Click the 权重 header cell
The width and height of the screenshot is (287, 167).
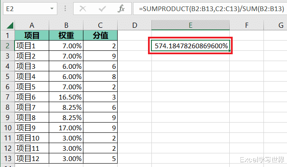[x=66, y=35]
